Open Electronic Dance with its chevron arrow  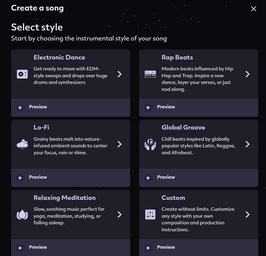tap(120, 74)
